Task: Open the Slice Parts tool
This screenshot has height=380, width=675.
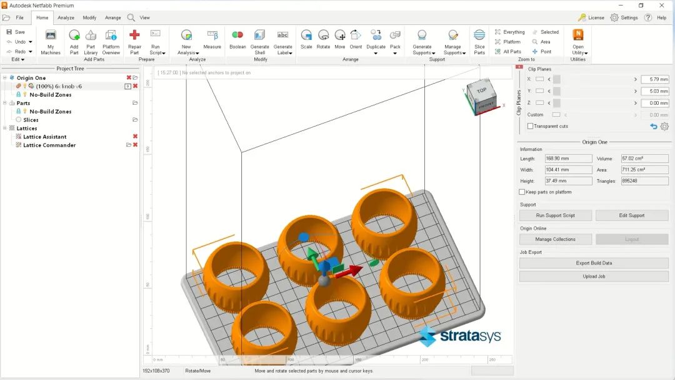Action: coord(479,36)
